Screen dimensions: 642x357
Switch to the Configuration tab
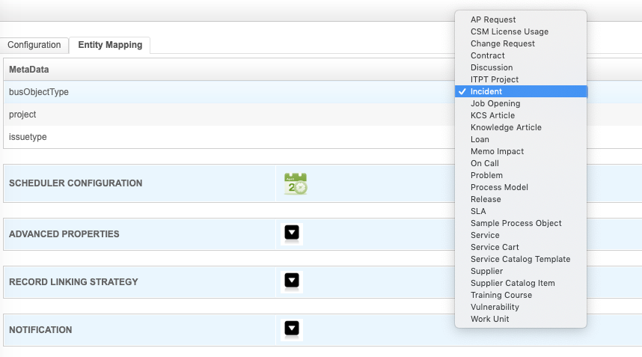(34, 45)
